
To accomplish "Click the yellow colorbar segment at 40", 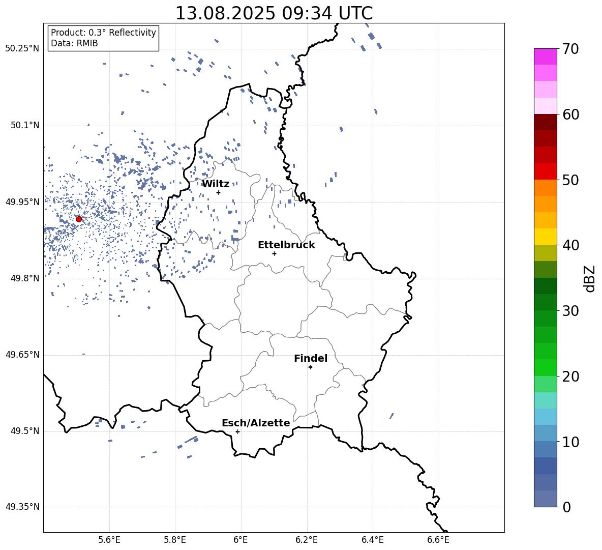I will (546, 237).
